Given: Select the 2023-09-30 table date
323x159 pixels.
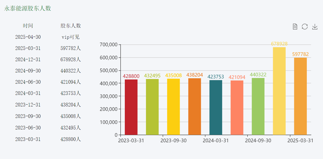Looking at the screenshot, I should pyautogui.click(x=28, y=116).
